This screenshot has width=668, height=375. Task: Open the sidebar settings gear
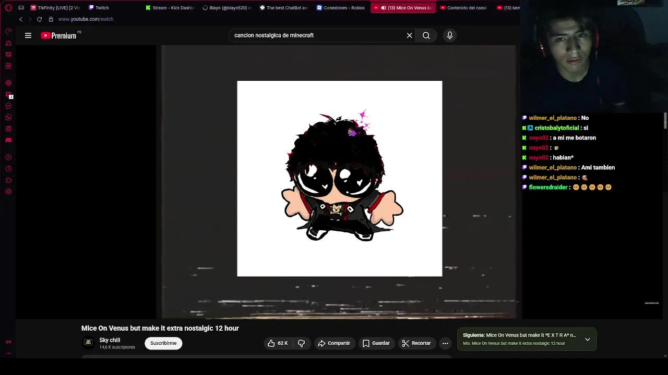(8, 192)
